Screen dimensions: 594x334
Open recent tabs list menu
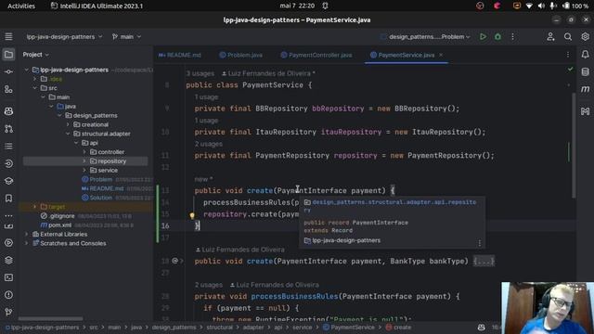568,55
